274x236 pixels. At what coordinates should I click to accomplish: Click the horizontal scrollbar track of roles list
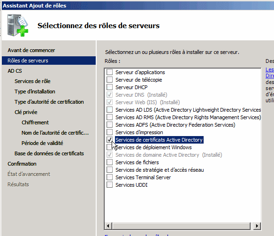point(182,226)
